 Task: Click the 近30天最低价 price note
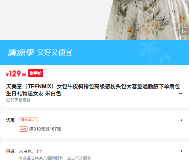[18, 100]
